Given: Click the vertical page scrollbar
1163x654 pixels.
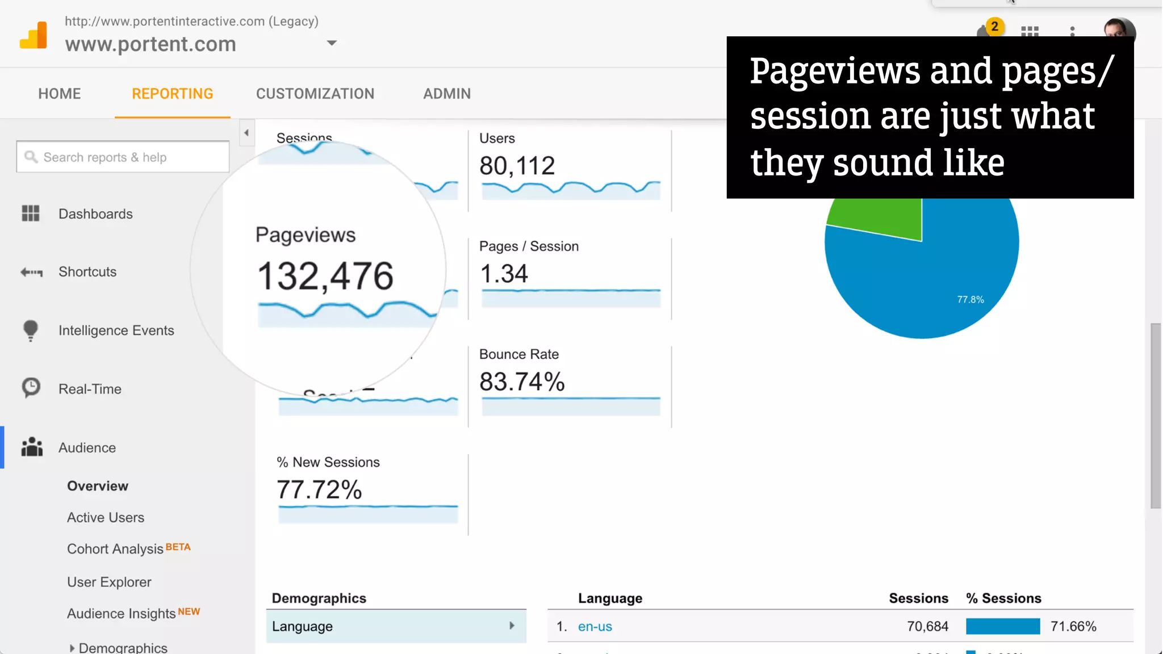Looking at the screenshot, I should pos(1156,416).
